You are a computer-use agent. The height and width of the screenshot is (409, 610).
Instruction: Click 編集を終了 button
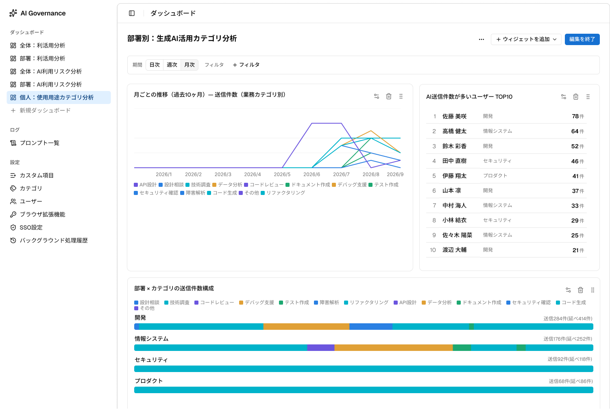[582, 39]
